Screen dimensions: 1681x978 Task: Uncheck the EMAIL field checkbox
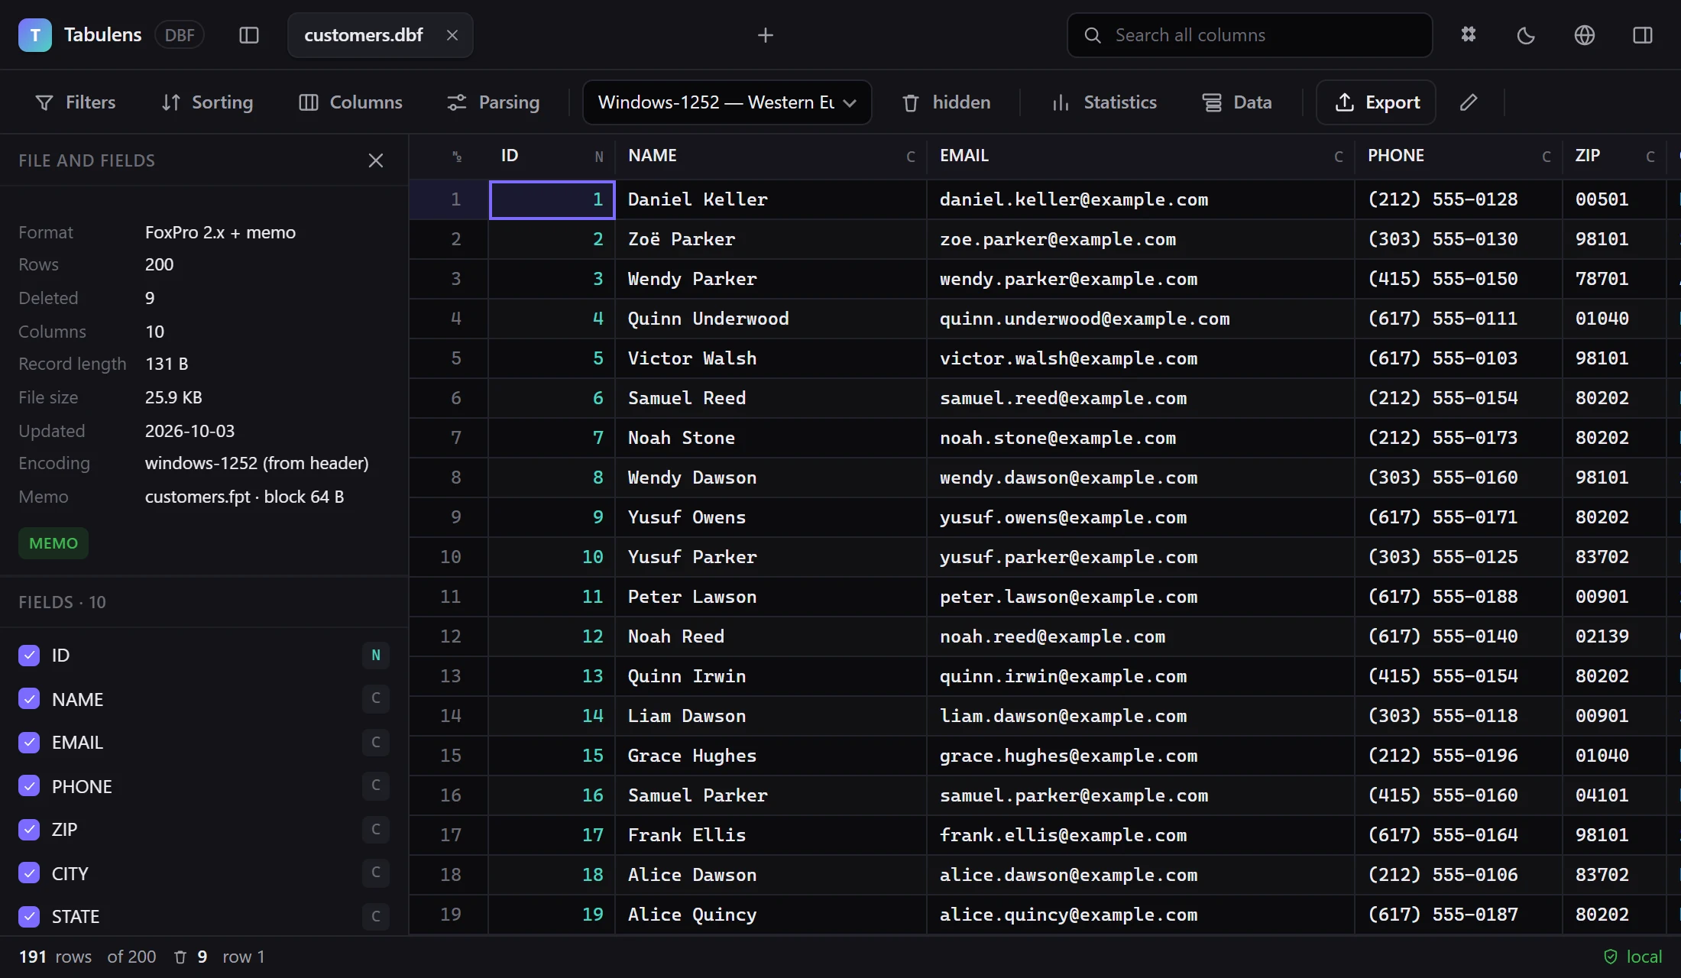pos(29,742)
